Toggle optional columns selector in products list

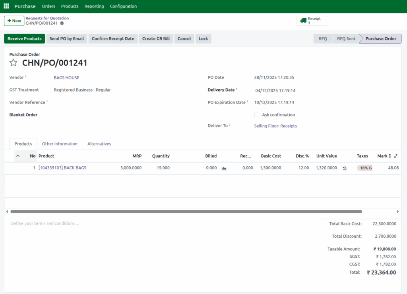(x=396, y=156)
